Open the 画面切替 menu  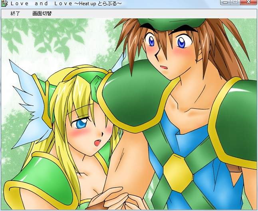point(42,14)
